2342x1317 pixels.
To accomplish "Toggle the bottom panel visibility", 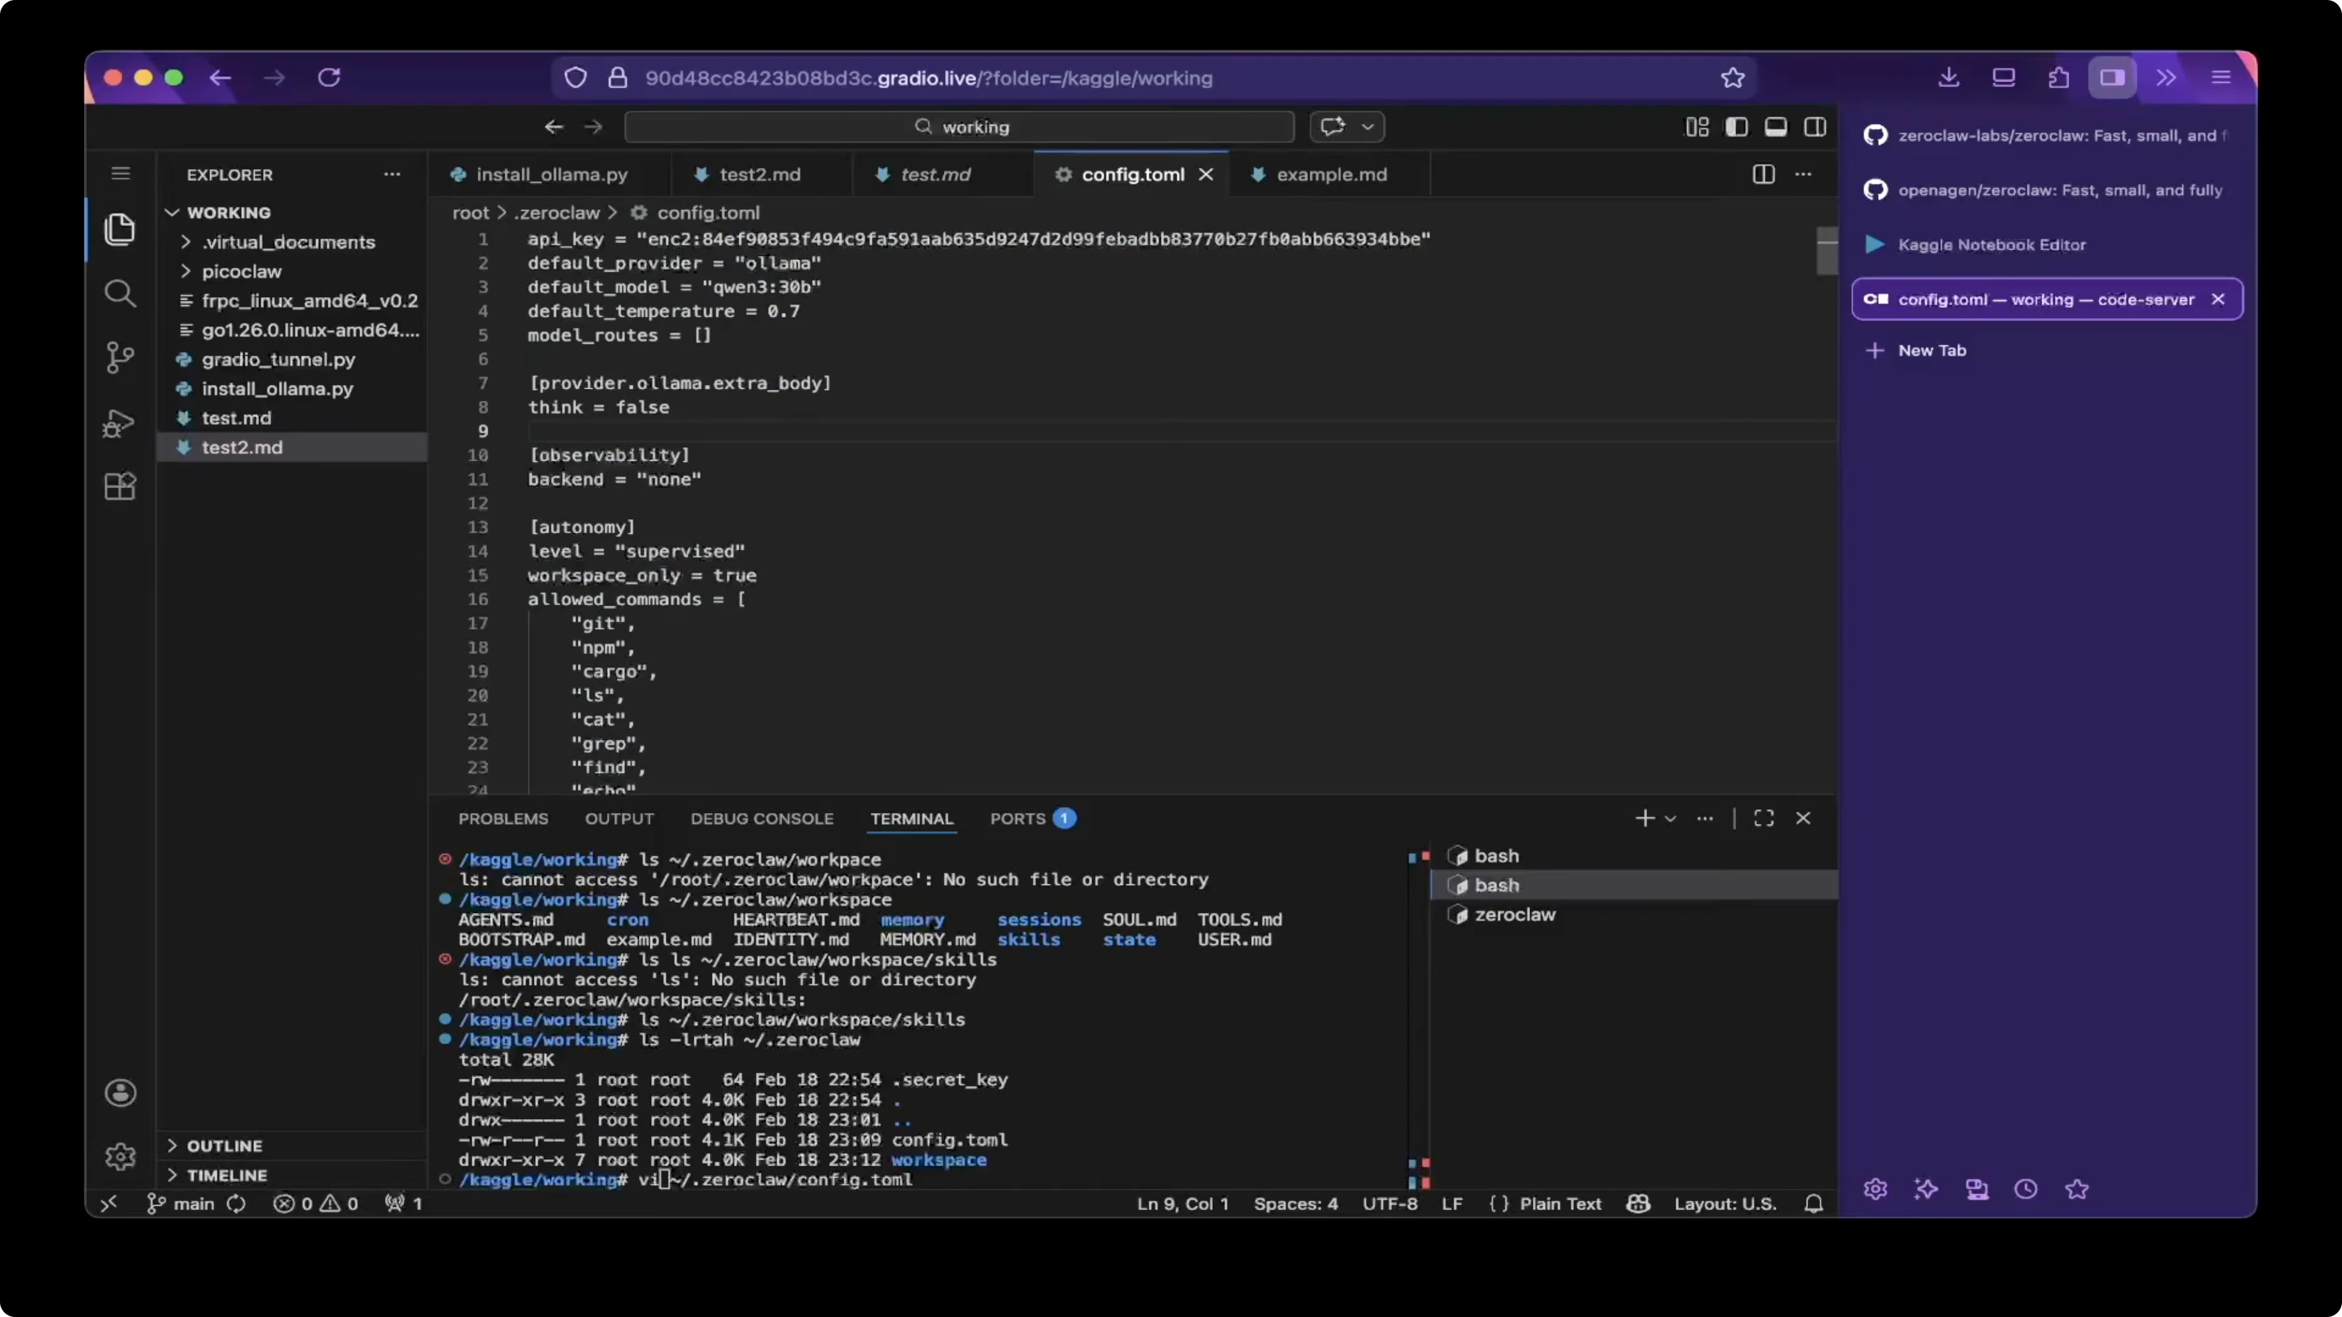I will (x=1775, y=127).
